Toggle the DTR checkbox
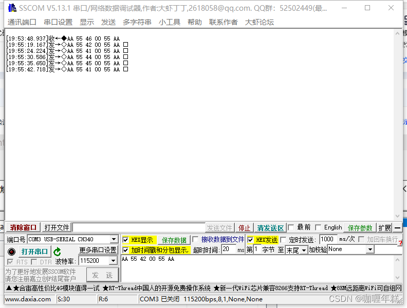The image size is (407, 308). tap(34, 262)
